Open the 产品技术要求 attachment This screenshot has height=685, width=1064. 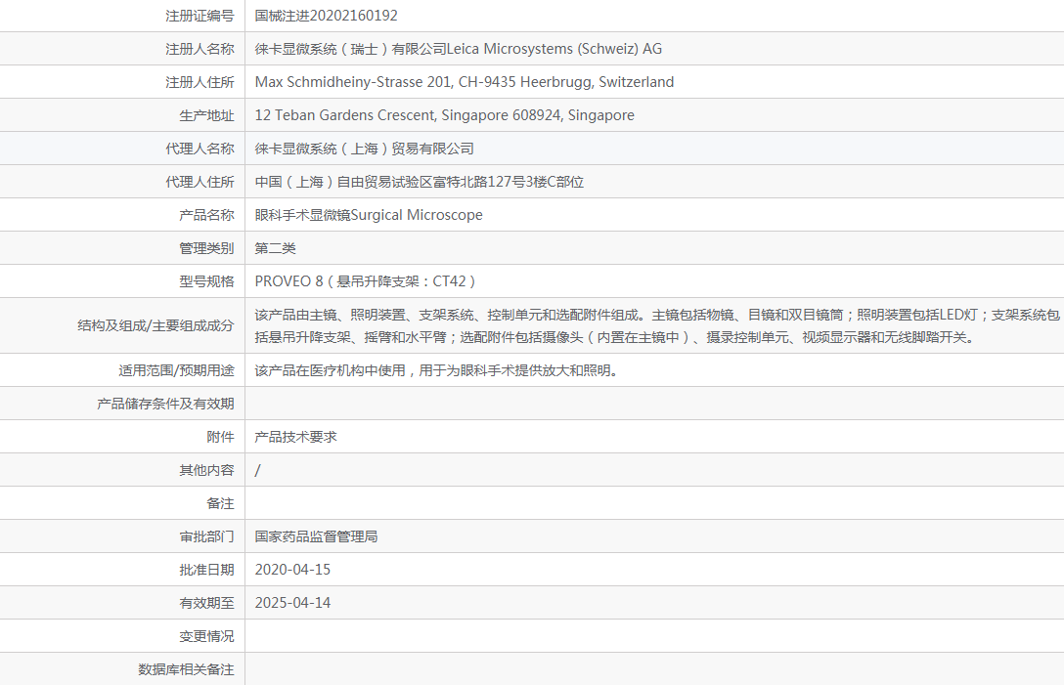point(296,437)
